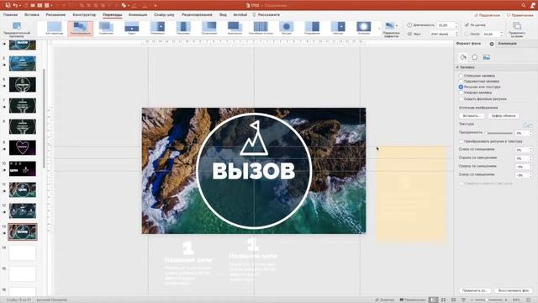The image size is (538, 303).
Task: Adjust the Transparency slider
Action: 499,133
